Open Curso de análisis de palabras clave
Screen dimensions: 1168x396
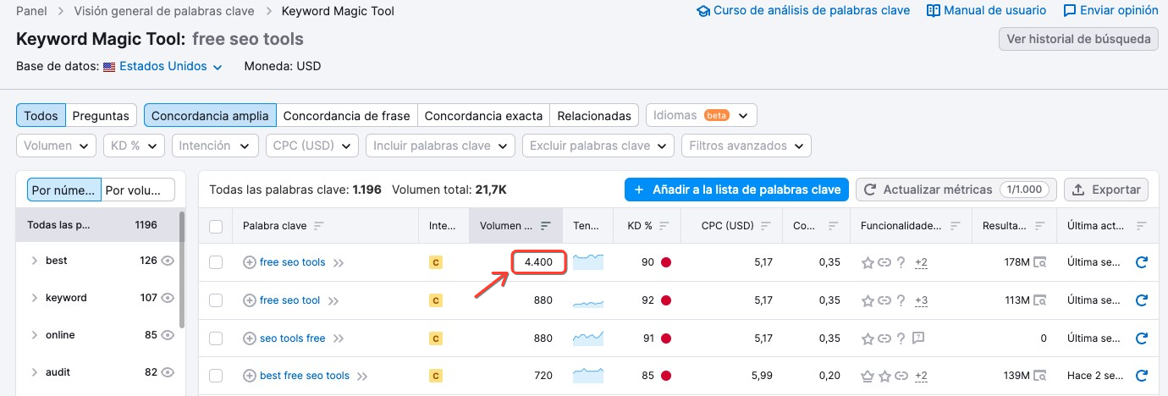click(803, 11)
